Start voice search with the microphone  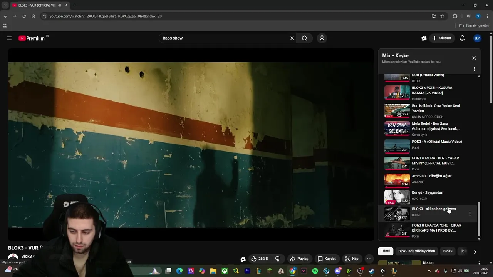pyautogui.click(x=322, y=38)
